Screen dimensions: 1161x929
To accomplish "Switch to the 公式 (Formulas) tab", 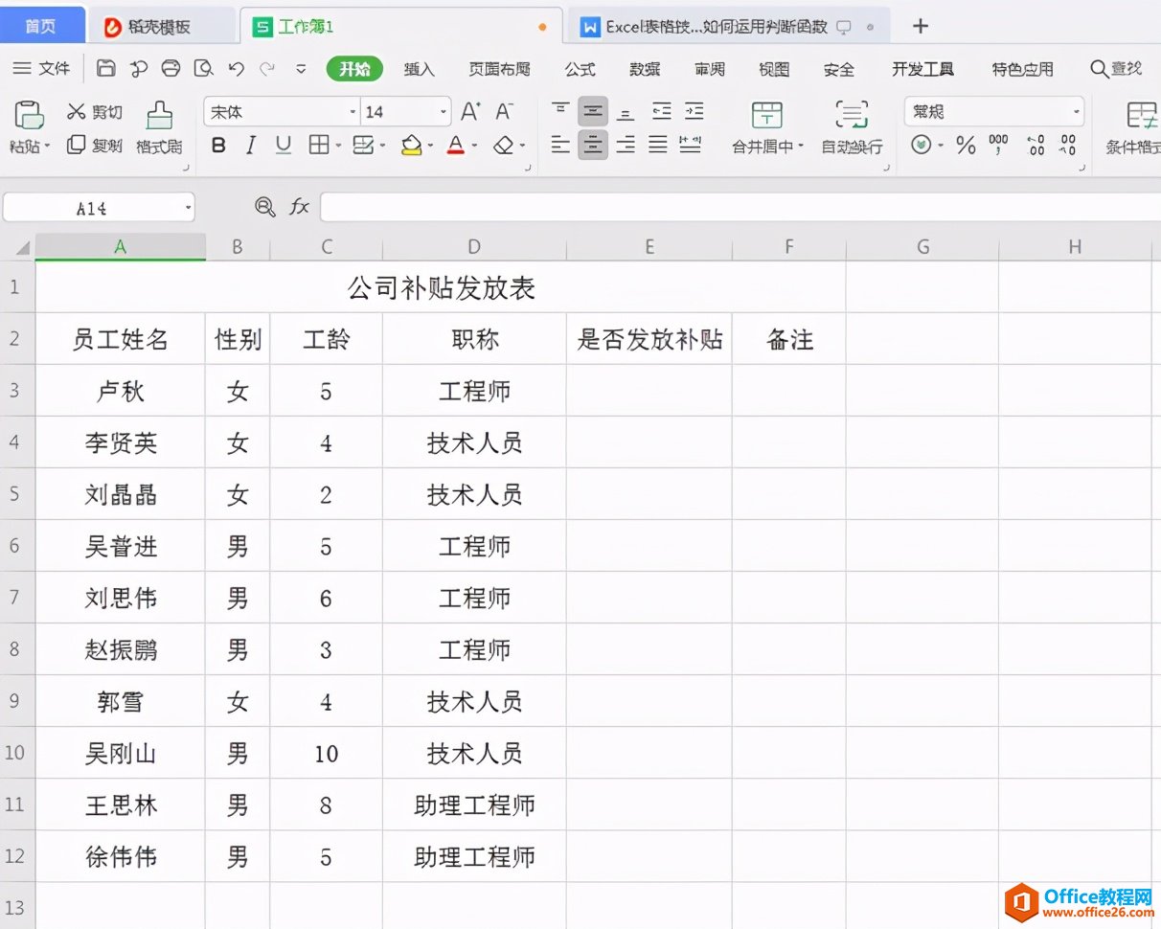I will point(580,70).
